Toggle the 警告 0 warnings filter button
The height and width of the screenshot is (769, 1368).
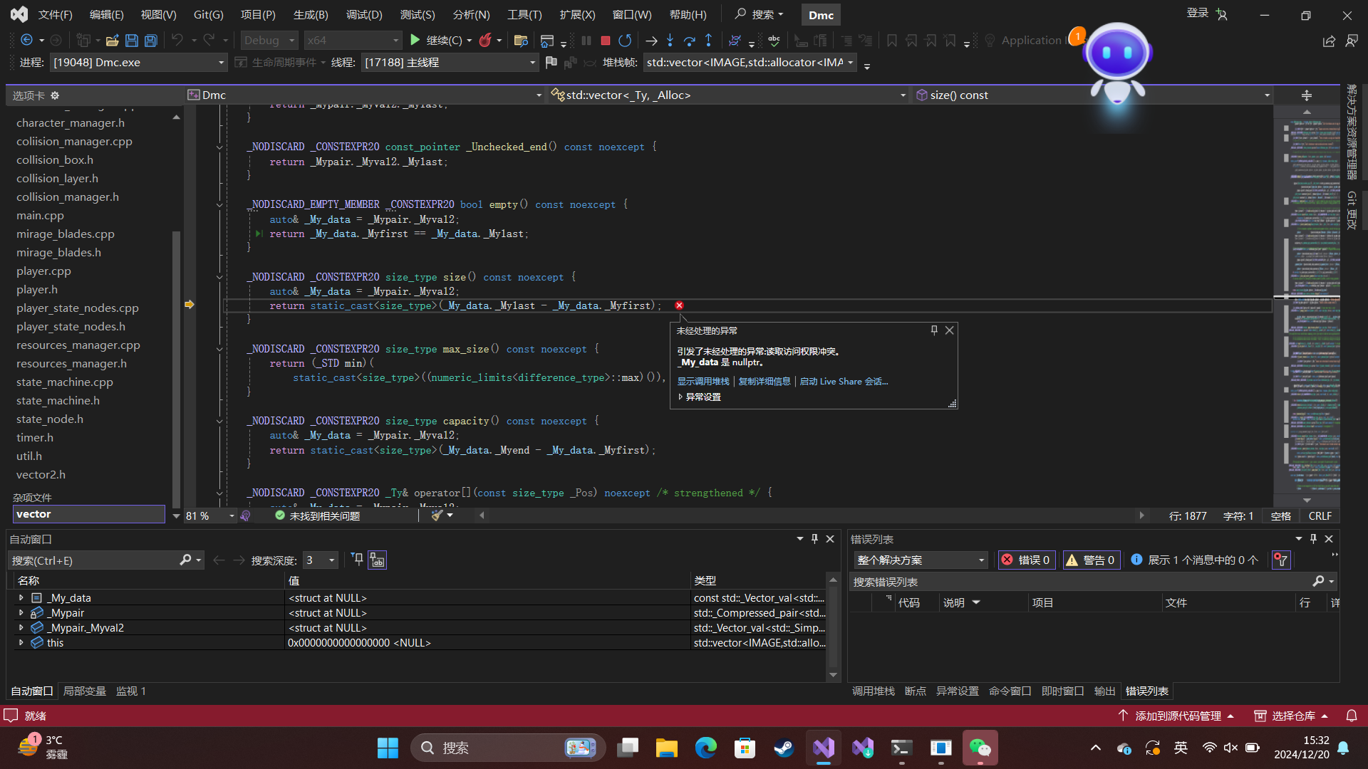pos(1091,560)
